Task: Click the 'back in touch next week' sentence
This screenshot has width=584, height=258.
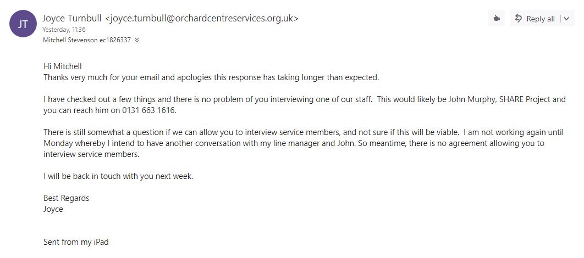Action: [x=118, y=176]
